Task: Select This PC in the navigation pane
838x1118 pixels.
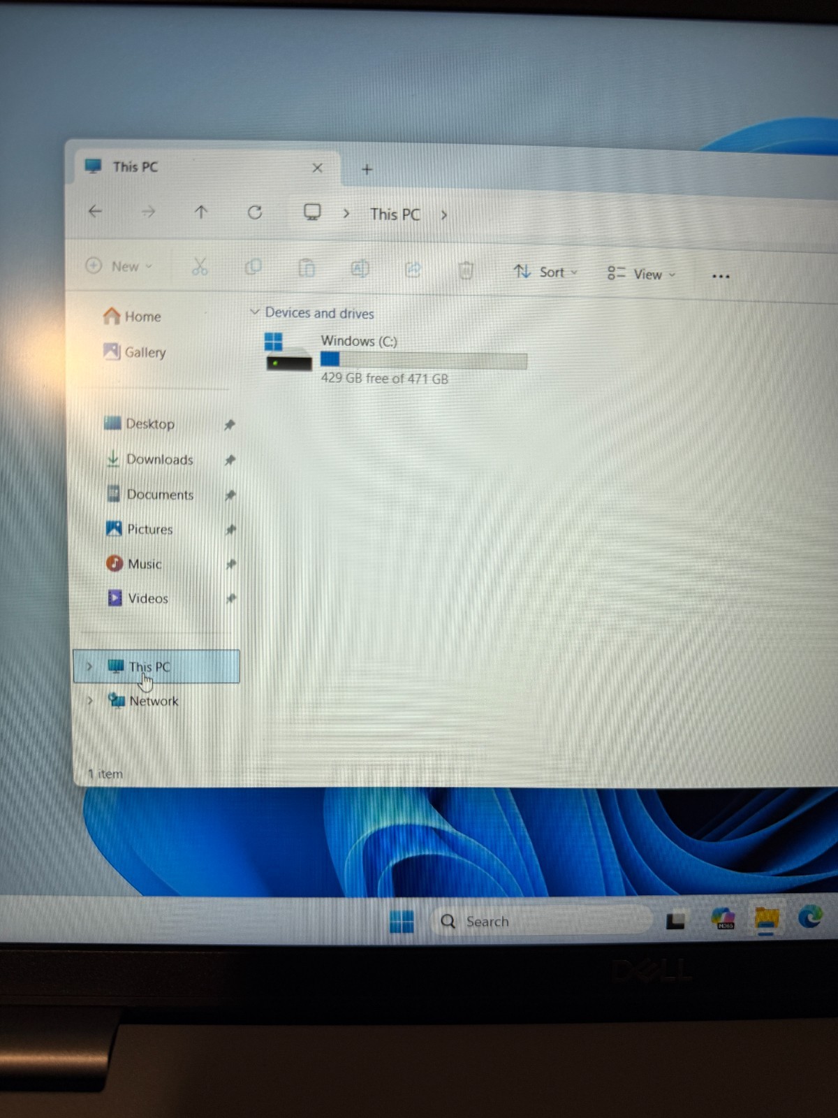Action: (156, 667)
